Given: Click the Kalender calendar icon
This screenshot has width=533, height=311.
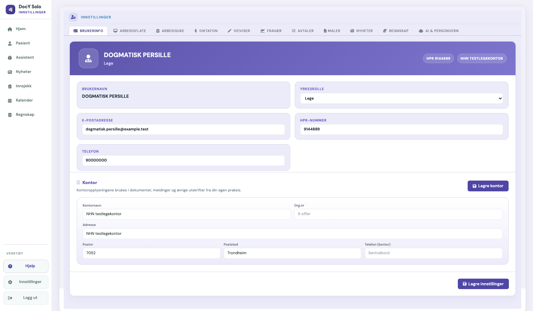Looking at the screenshot, I should tap(10, 100).
